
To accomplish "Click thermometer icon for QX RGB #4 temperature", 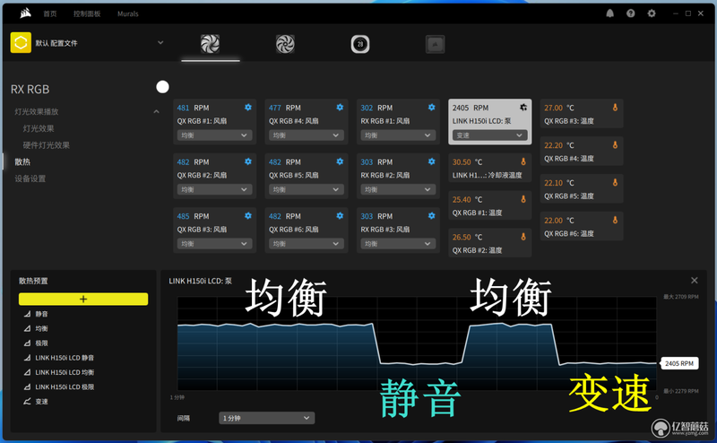I will tap(615, 144).
